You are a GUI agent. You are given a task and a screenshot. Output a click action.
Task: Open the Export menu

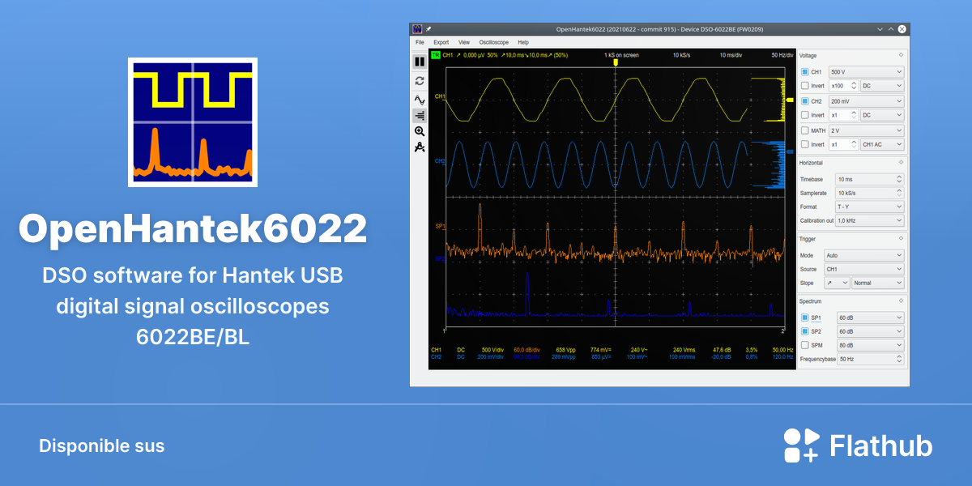441,42
